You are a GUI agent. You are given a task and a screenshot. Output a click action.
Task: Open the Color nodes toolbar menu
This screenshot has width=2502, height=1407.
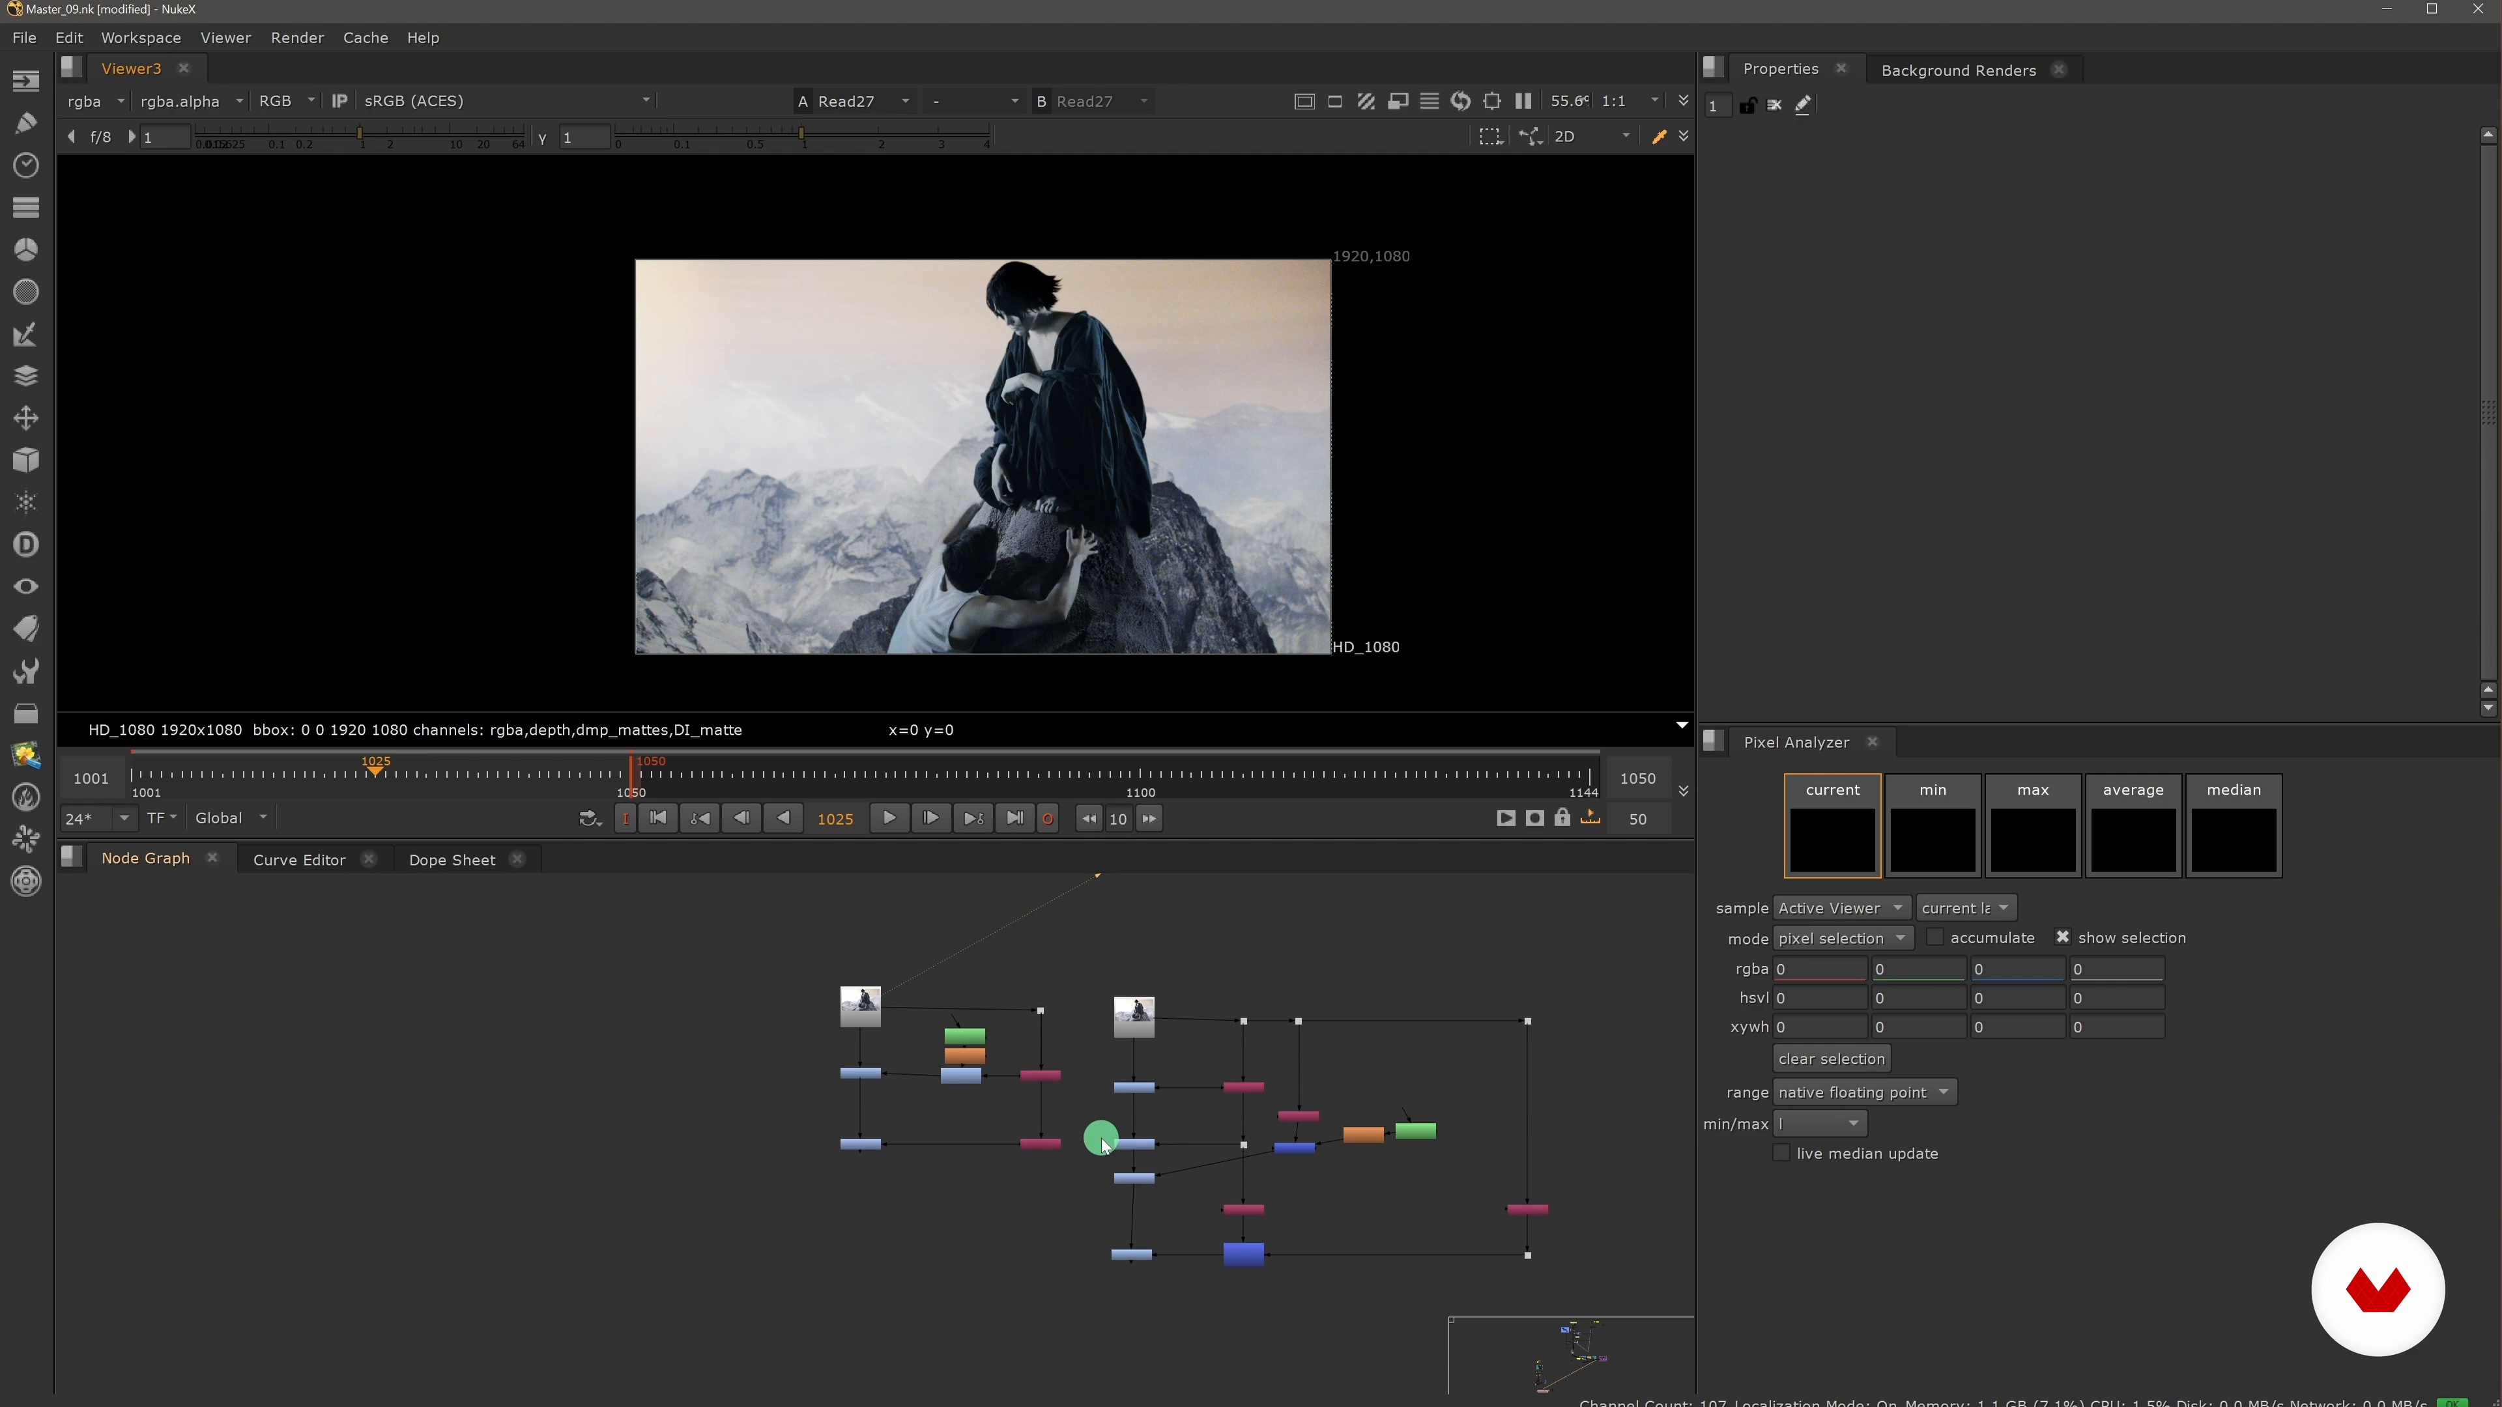26,249
